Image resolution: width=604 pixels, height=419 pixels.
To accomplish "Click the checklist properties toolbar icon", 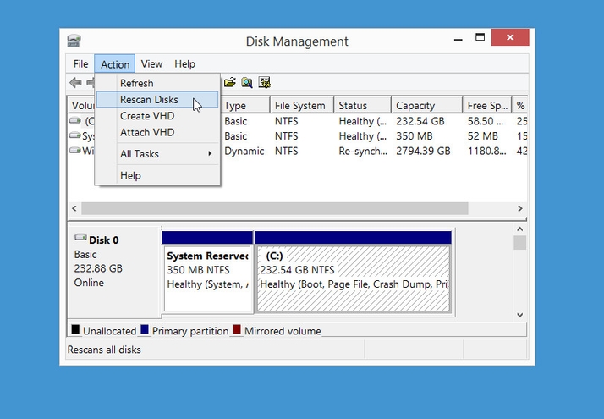I will click(265, 83).
